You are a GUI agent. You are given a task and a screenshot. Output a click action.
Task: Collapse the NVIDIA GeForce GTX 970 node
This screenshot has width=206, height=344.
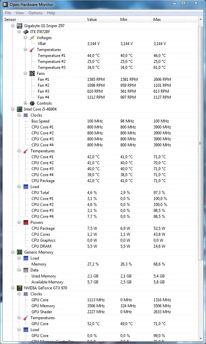(x=13, y=288)
